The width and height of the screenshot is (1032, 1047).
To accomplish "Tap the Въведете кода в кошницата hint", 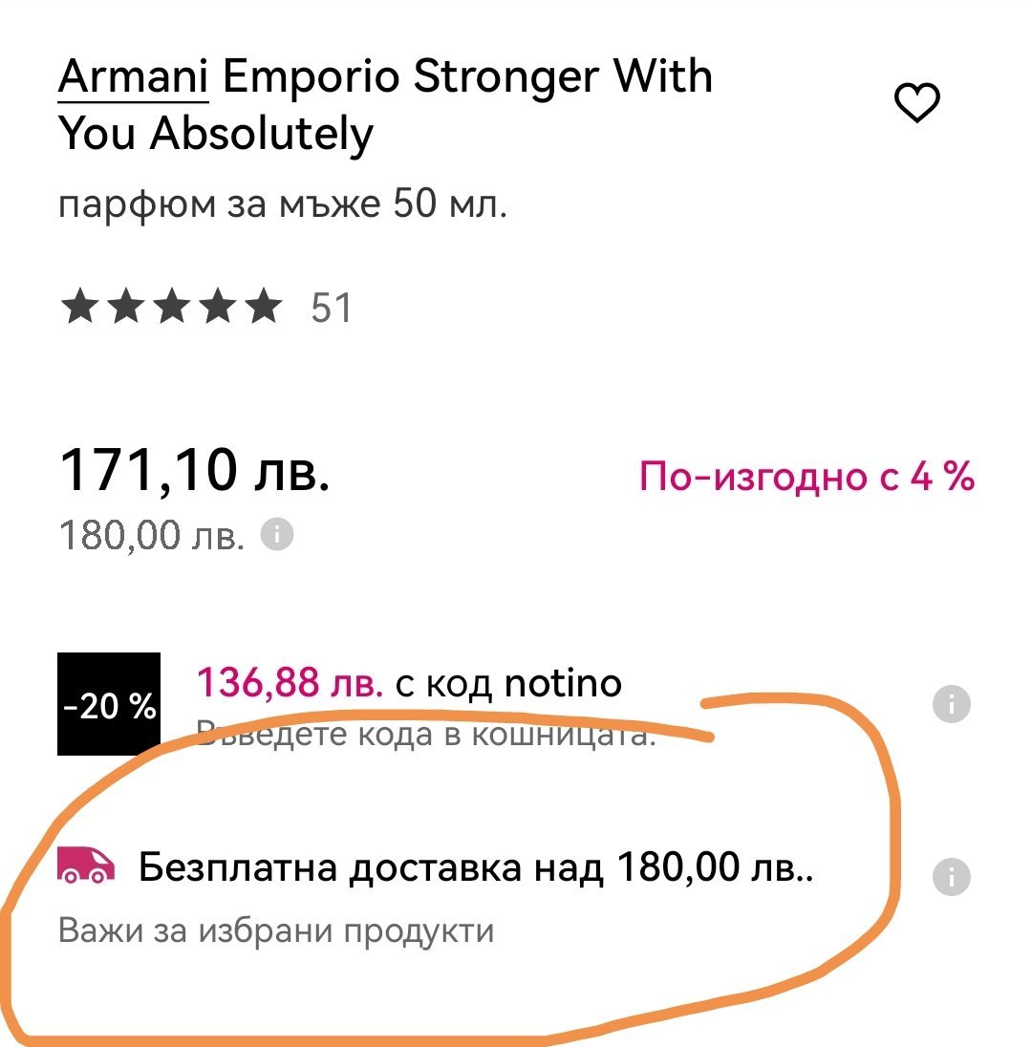I will click(x=426, y=734).
